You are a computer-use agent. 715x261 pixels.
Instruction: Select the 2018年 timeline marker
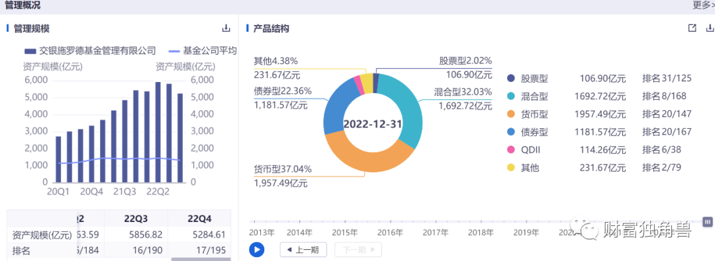(x=481, y=233)
